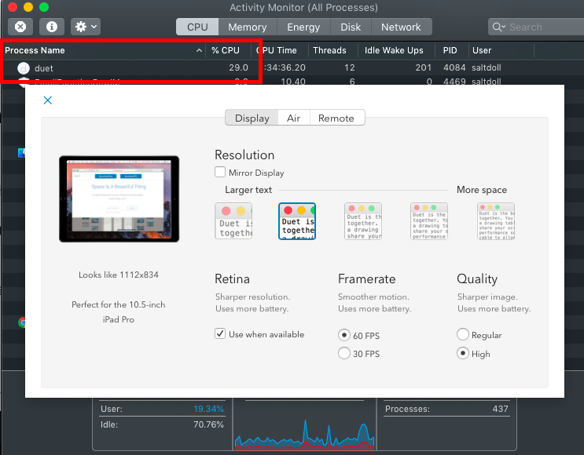This screenshot has width=584, height=455.
Task: Click the Chrome icon at left edge
Action: [x=22, y=322]
